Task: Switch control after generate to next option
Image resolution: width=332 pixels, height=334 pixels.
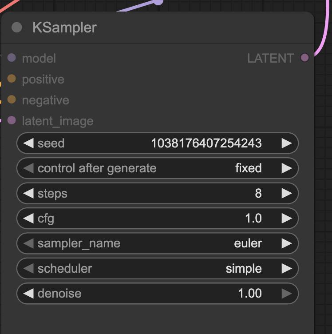Action: 287,168
